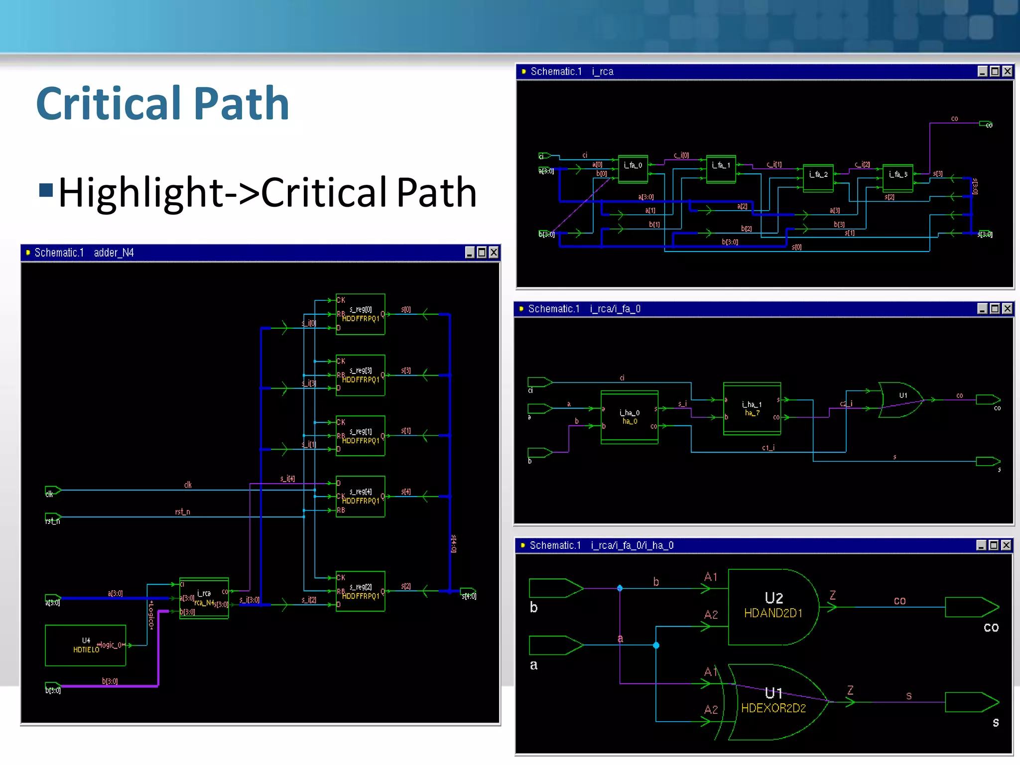Close the i_rca/i_fa_0 schematic window
This screenshot has height=765, width=1020.
1007,309
